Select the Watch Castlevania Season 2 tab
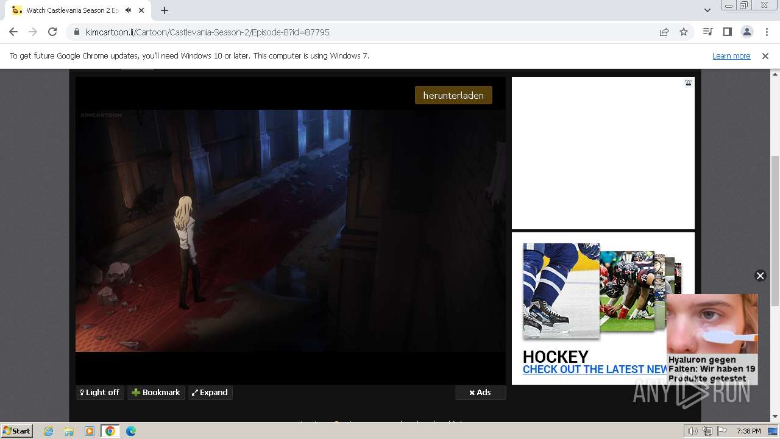The image size is (780, 439). [x=72, y=10]
